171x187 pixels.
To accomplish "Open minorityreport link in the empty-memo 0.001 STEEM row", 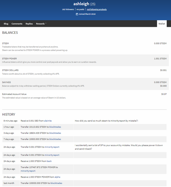I will pyautogui.click(x=52, y=155).
